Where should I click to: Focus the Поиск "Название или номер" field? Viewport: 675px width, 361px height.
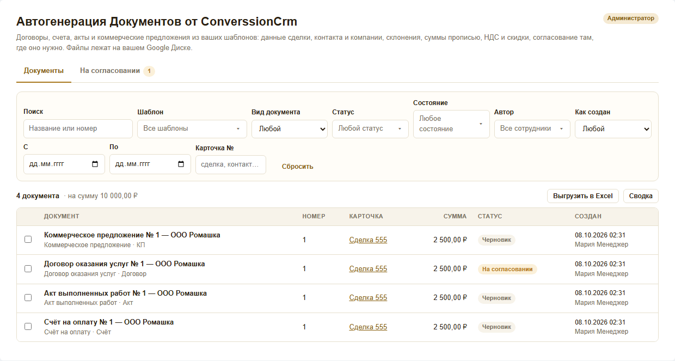pyautogui.click(x=78, y=129)
